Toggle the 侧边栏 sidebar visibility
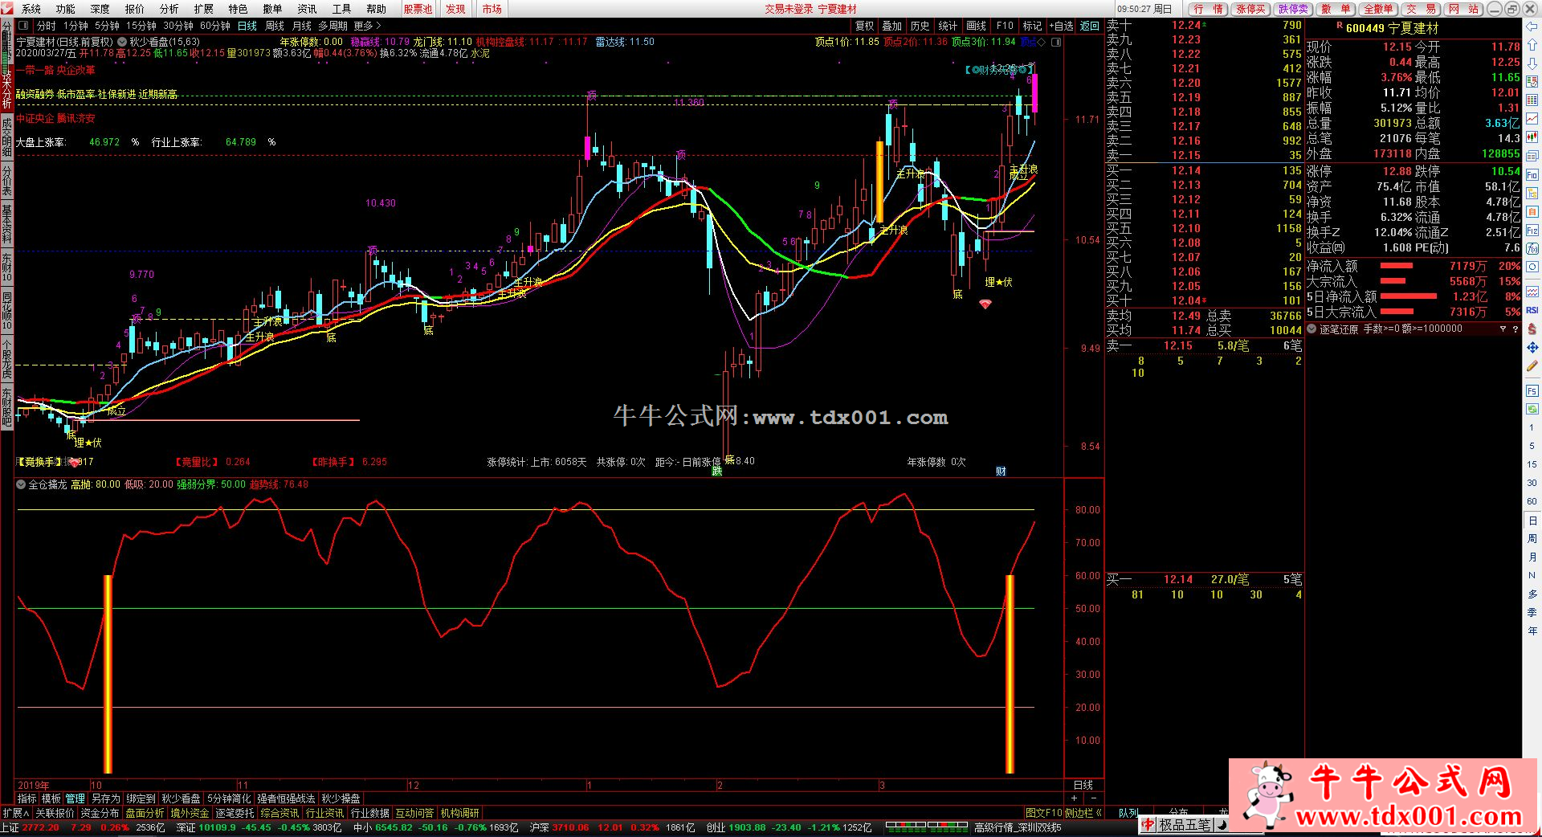The image size is (1542, 837). coord(1083,813)
